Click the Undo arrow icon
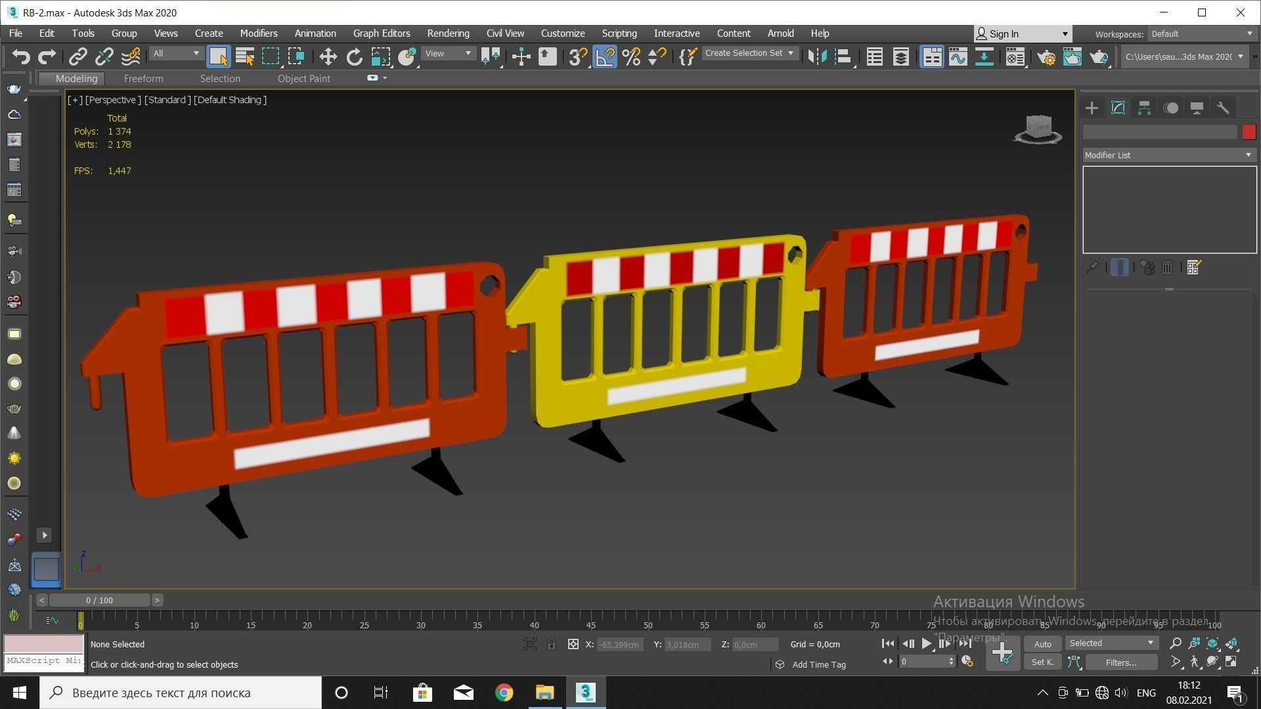 point(21,57)
